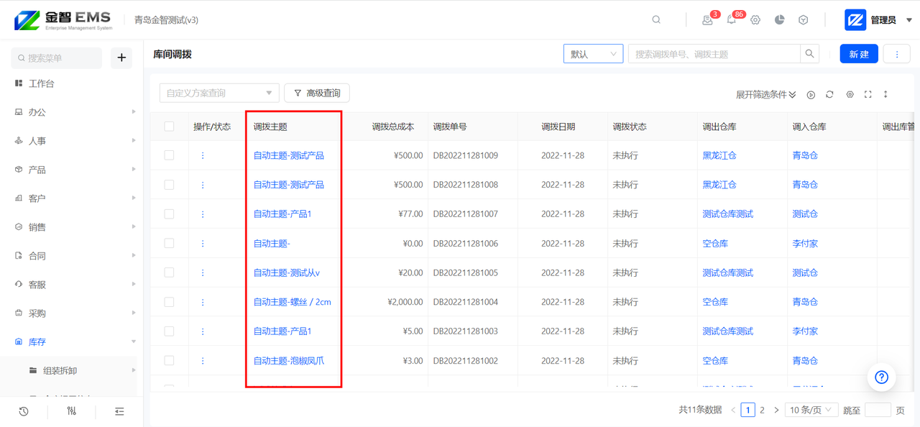Open more options menu beside 新建 button
Screen dimensions: 920x427
[x=897, y=54]
